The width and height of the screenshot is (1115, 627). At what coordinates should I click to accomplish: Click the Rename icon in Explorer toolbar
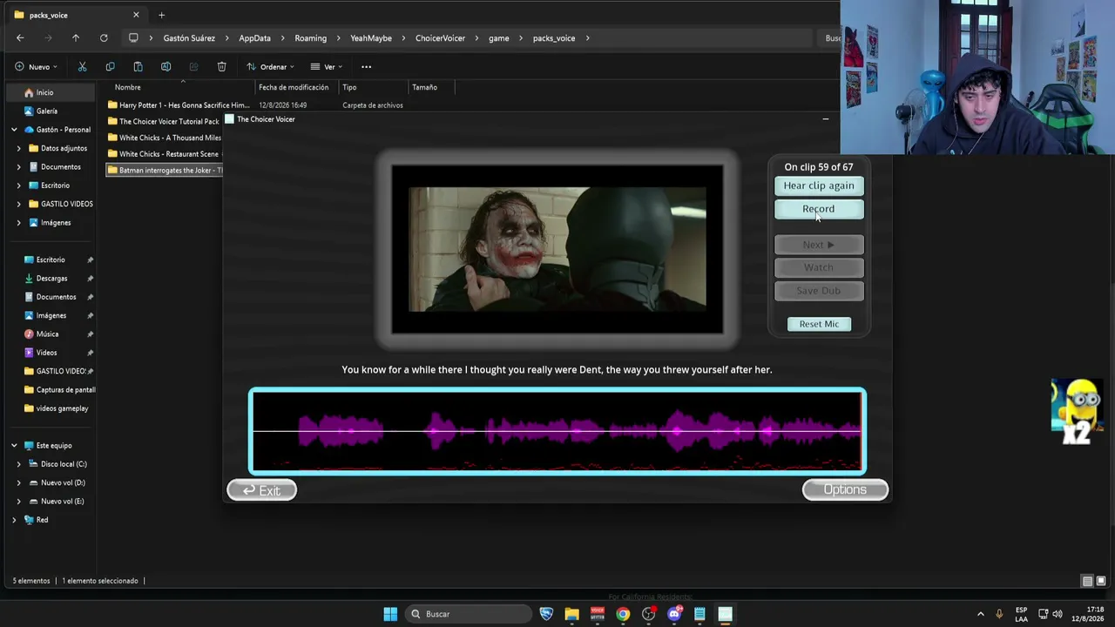point(166,67)
